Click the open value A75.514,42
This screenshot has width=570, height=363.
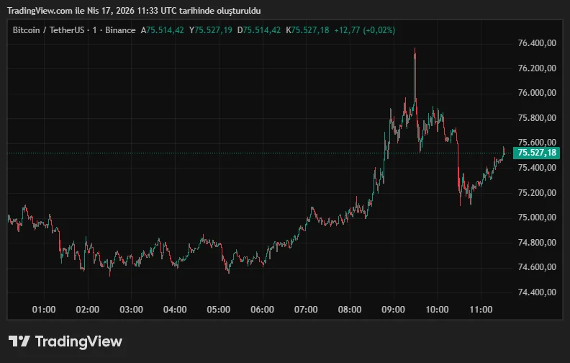pos(162,30)
